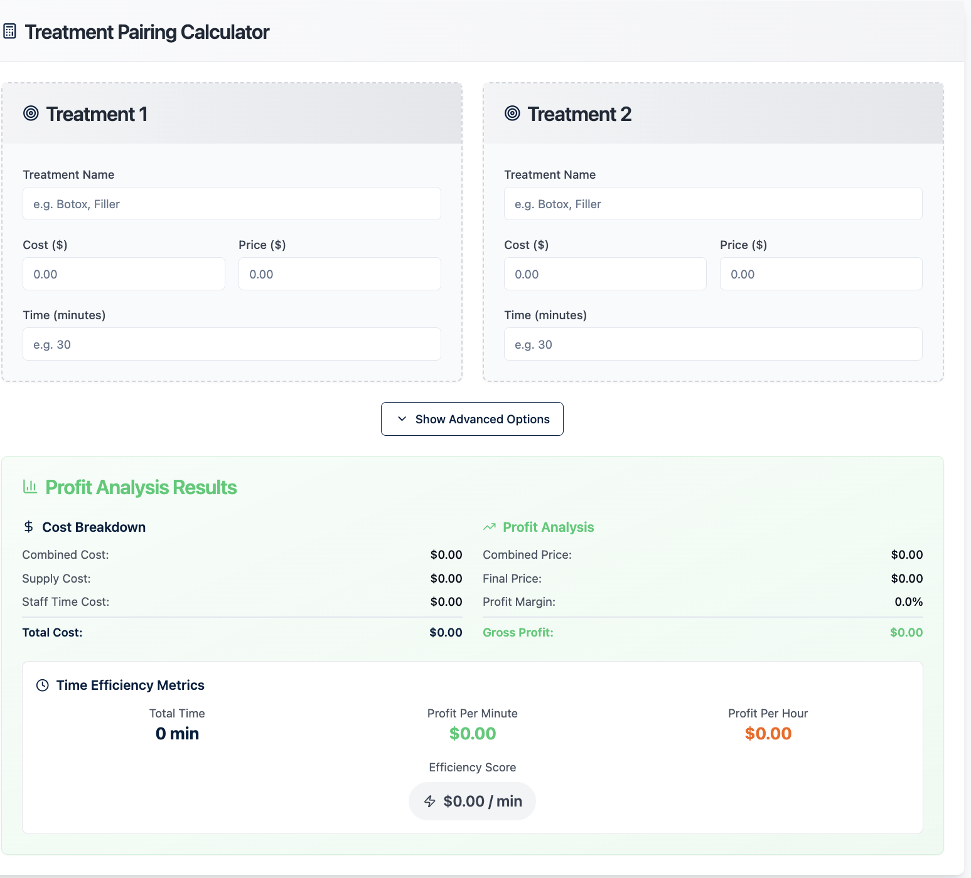Click the clock icon beside Time Efficiency Metrics
The height and width of the screenshot is (878, 971).
(41, 685)
